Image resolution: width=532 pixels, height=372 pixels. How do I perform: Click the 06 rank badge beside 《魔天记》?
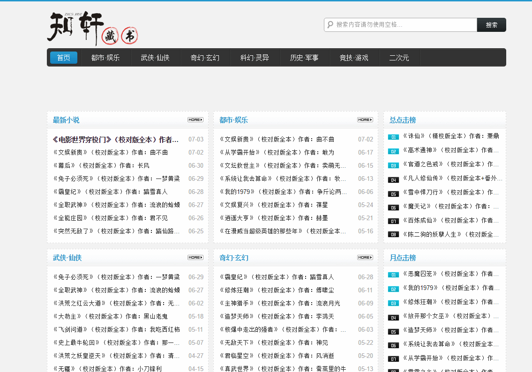click(x=393, y=208)
